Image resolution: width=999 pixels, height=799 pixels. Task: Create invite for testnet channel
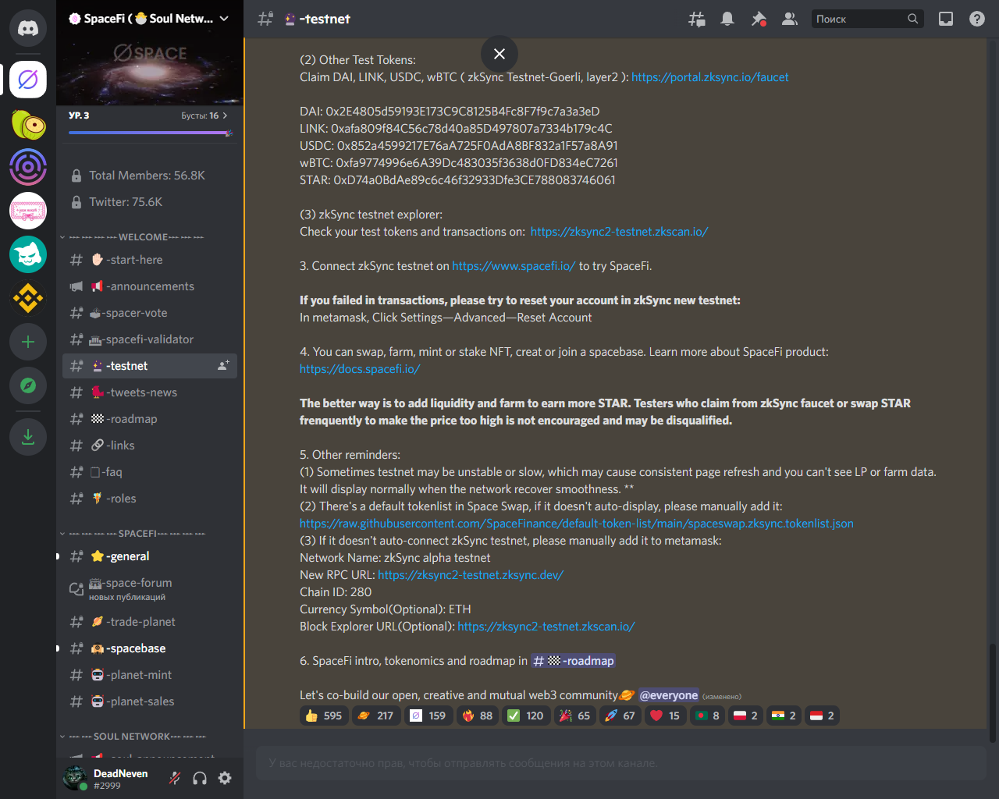223,366
